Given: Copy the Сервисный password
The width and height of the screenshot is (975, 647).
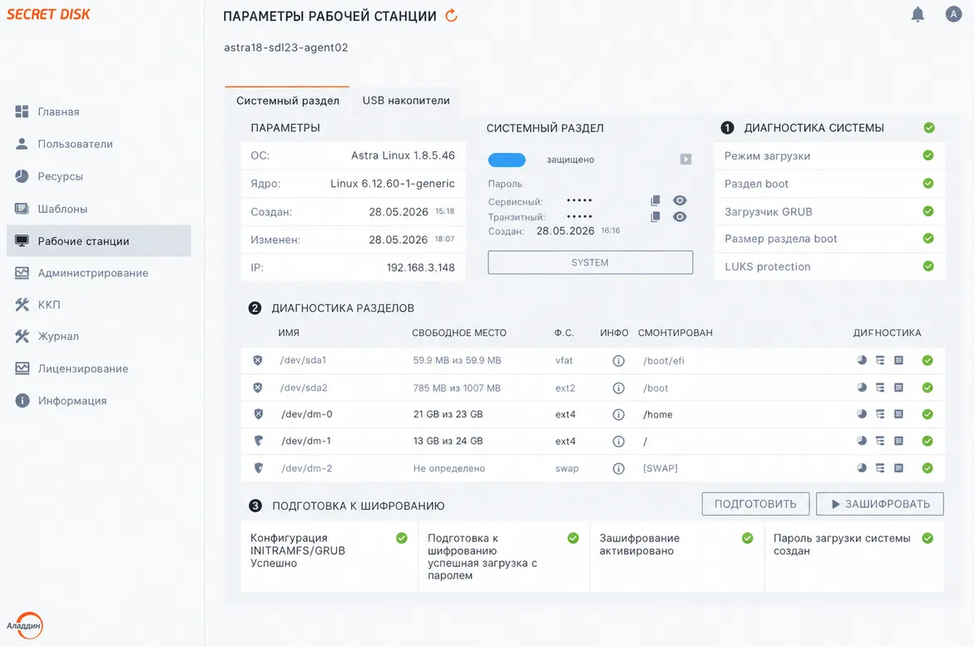Looking at the screenshot, I should coord(656,200).
